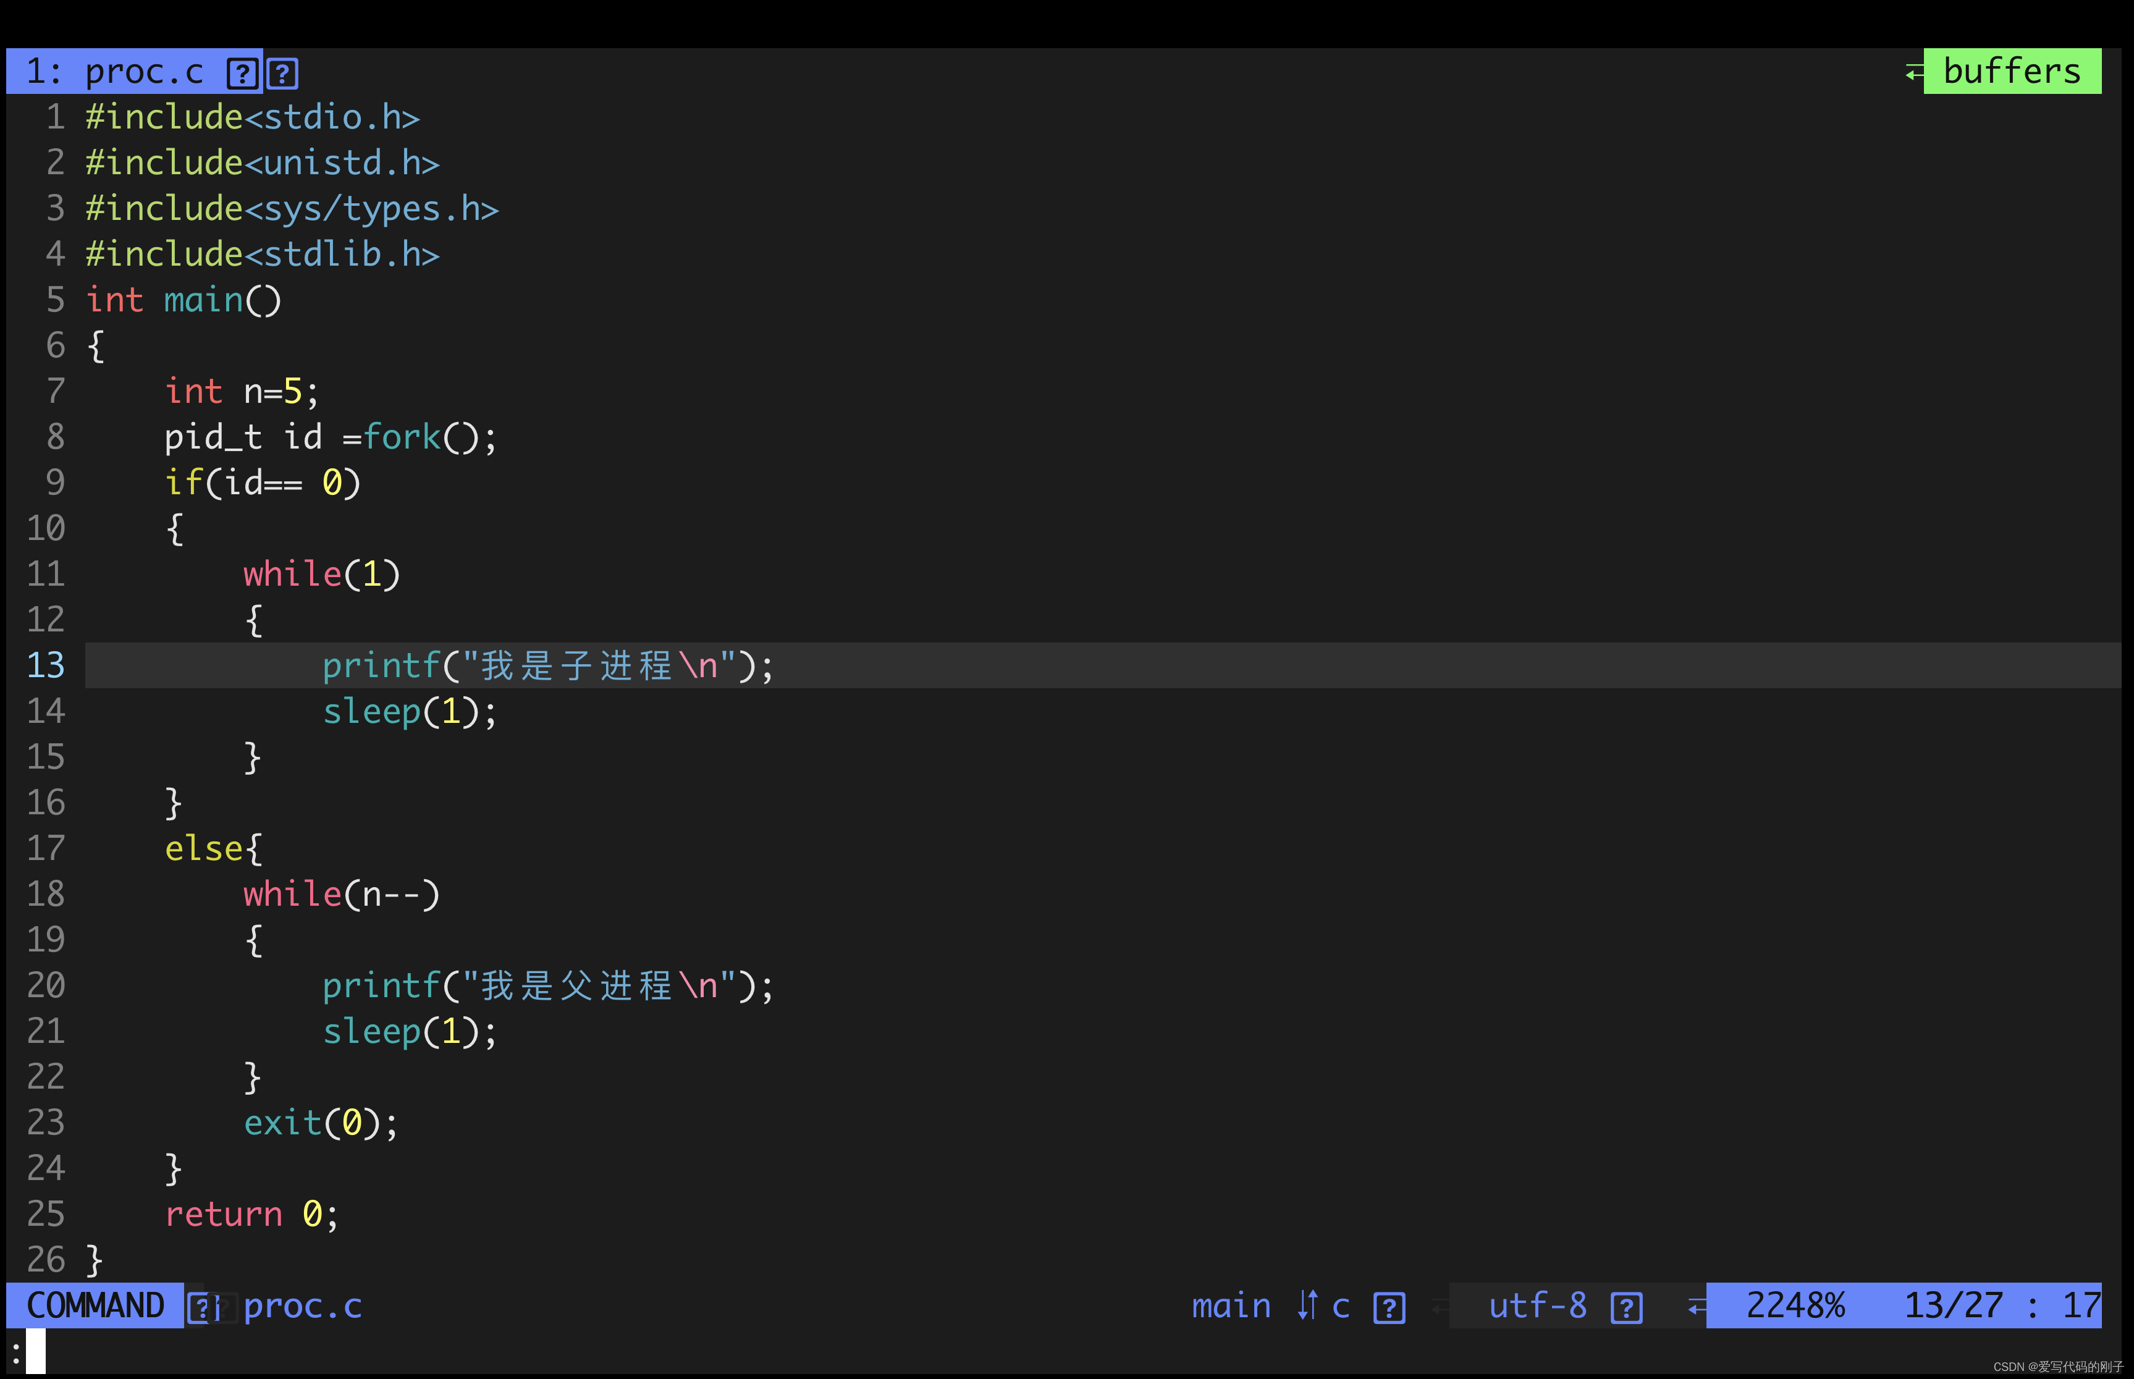The width and height of the screenshot is (2134, 1379).
Task: Click the 2248% position indicator
Action: [1795, 1307]
